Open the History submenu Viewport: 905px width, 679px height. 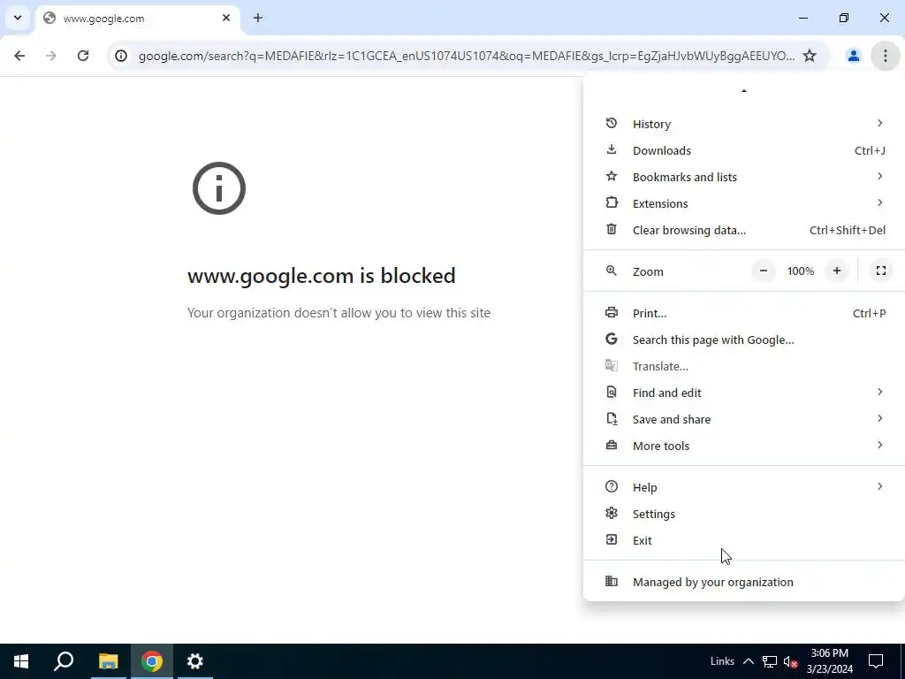coord(744,124)
